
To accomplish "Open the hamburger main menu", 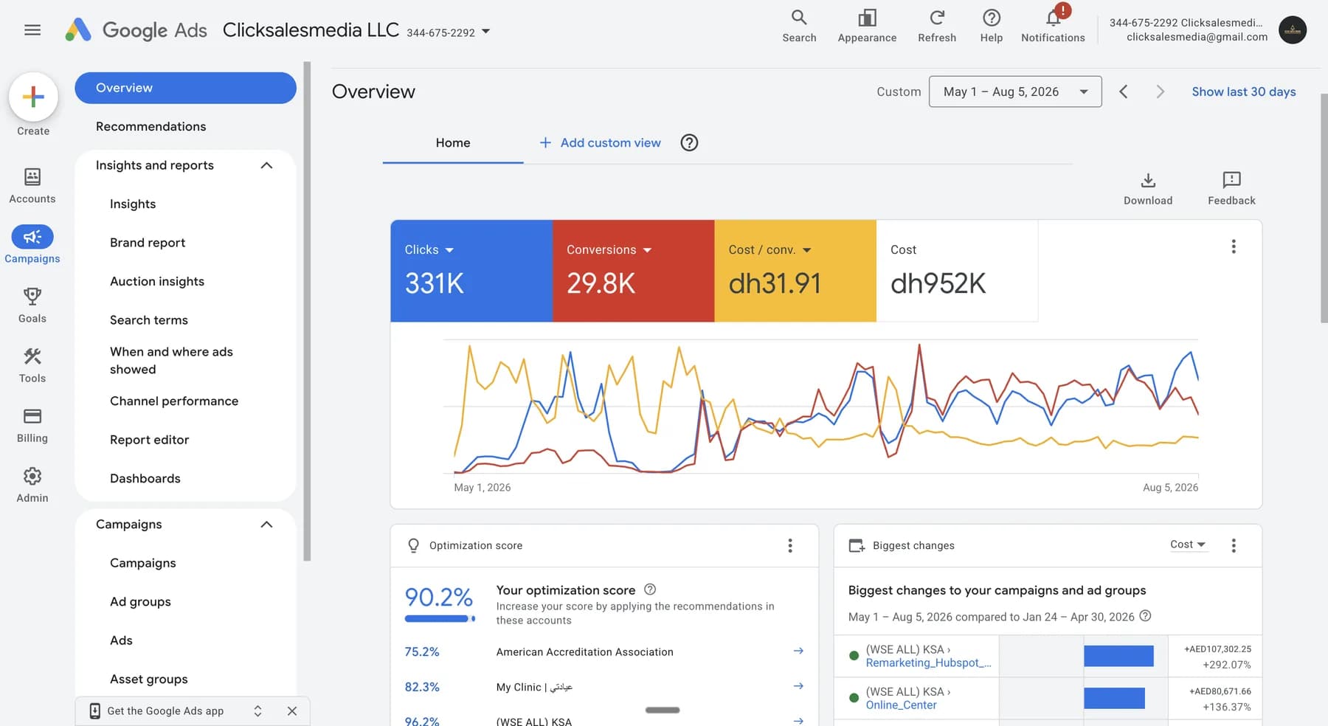I will click(32, 30).
